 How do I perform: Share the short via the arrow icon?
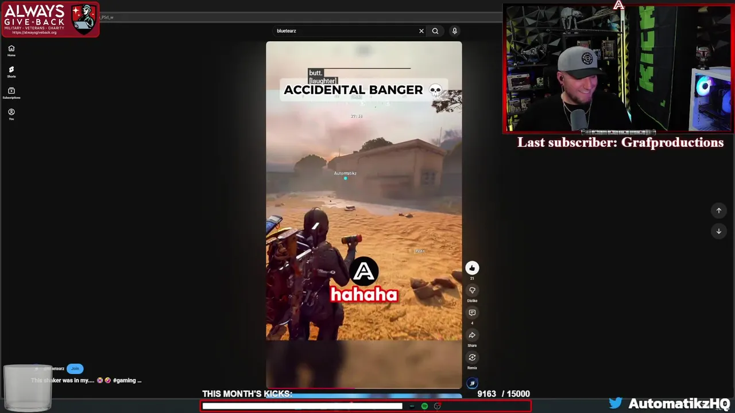pos(472,335)
